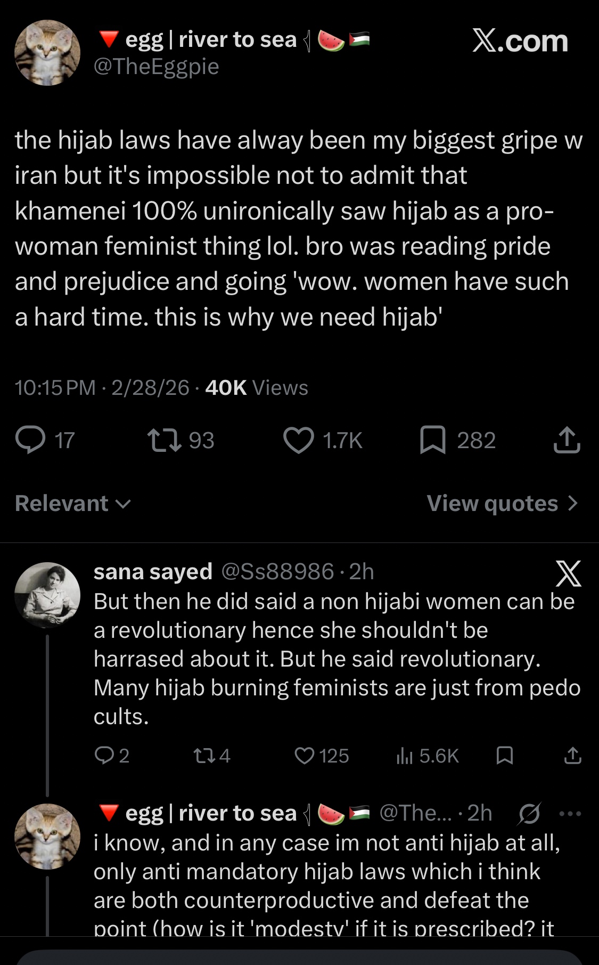Image resolution: width=599 pixels, height=965 pixels.
Task: Open the Relevant sort dropdown
Action: pyautogui.click(x=73, y=504)
